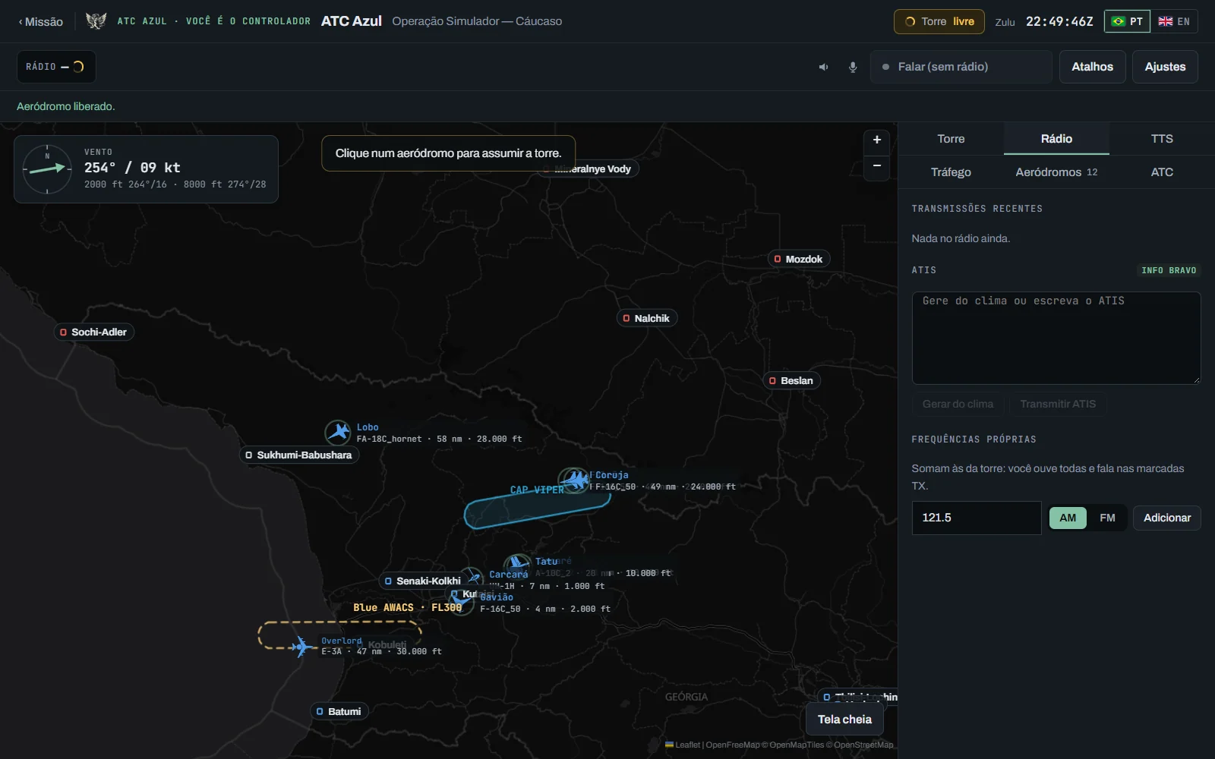
Task: Click Tela cheia fullscreen button
Action: (x=844, y=720)
